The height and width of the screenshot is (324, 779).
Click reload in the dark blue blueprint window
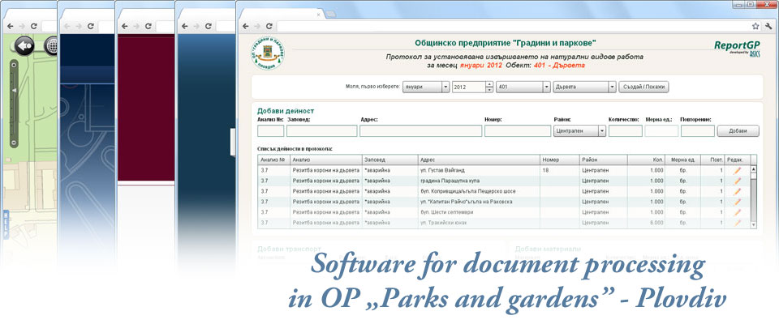[x=90, y=26]
